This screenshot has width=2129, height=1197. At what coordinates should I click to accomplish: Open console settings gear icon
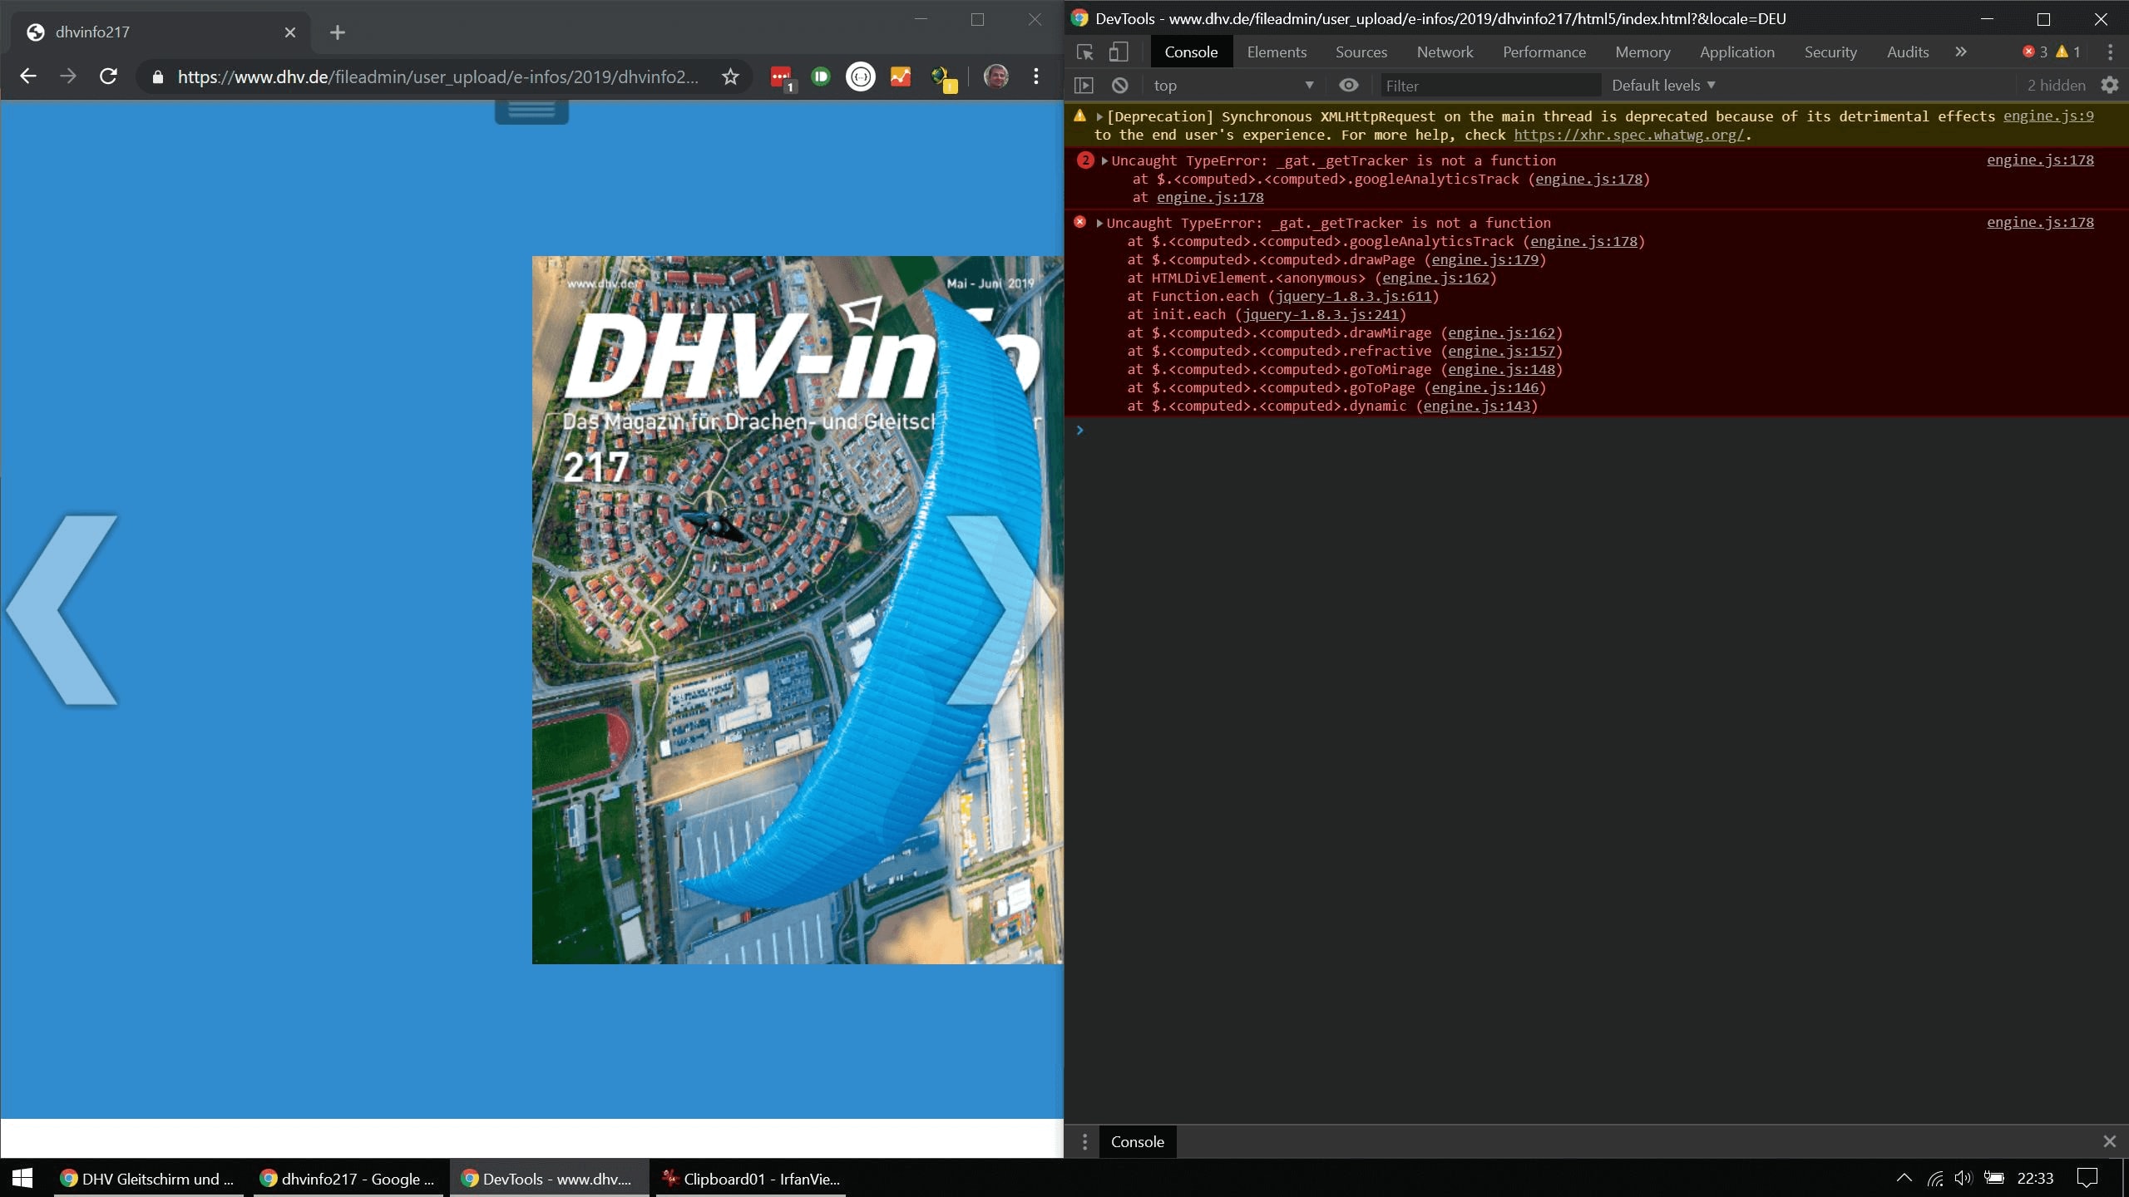tap(2109, 86)
